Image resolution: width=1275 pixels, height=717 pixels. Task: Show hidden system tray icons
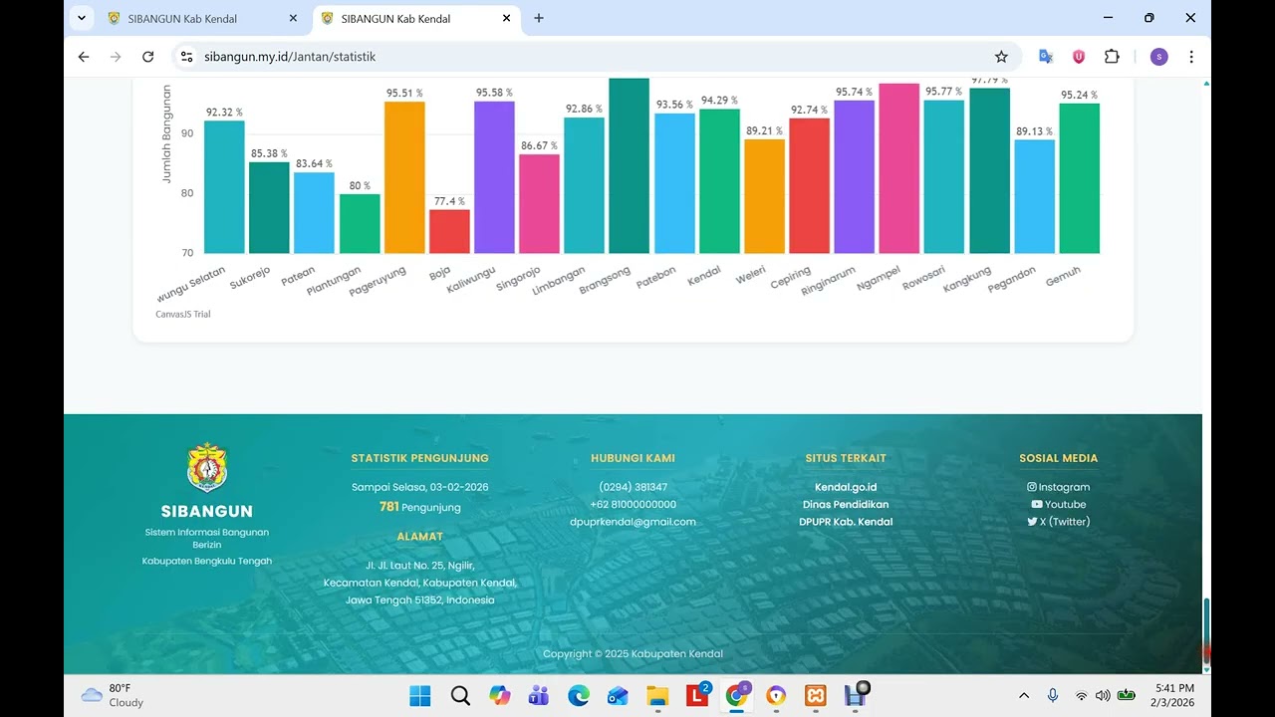pyautogui.click(x=1024, y=695)
